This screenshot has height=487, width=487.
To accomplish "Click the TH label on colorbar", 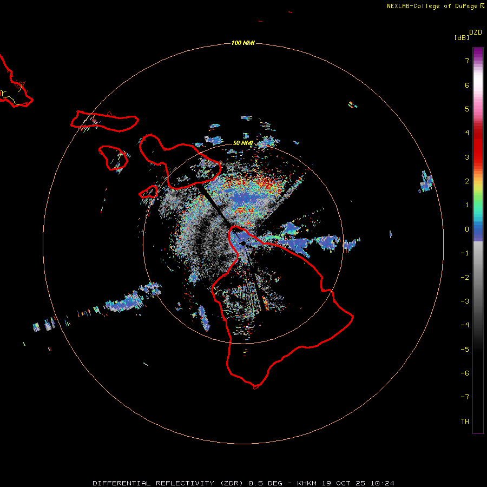I will (465, 421).
